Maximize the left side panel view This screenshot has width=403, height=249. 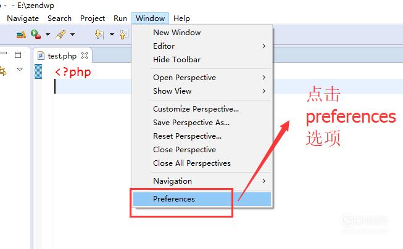click(18, 55)
